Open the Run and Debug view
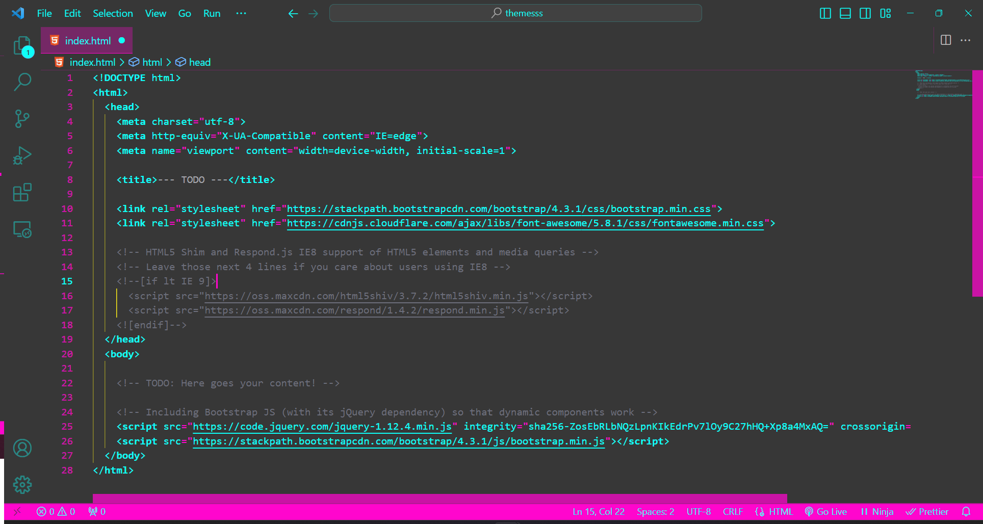Screen dimensions: 983x524 click(22, 155)
